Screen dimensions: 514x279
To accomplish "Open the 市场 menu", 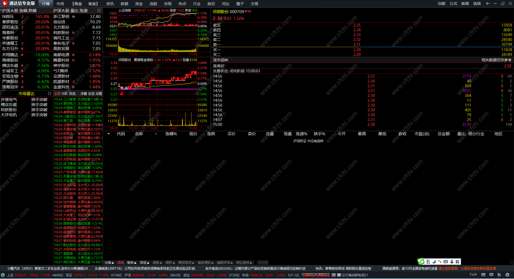I will click(x=60, y=4).
